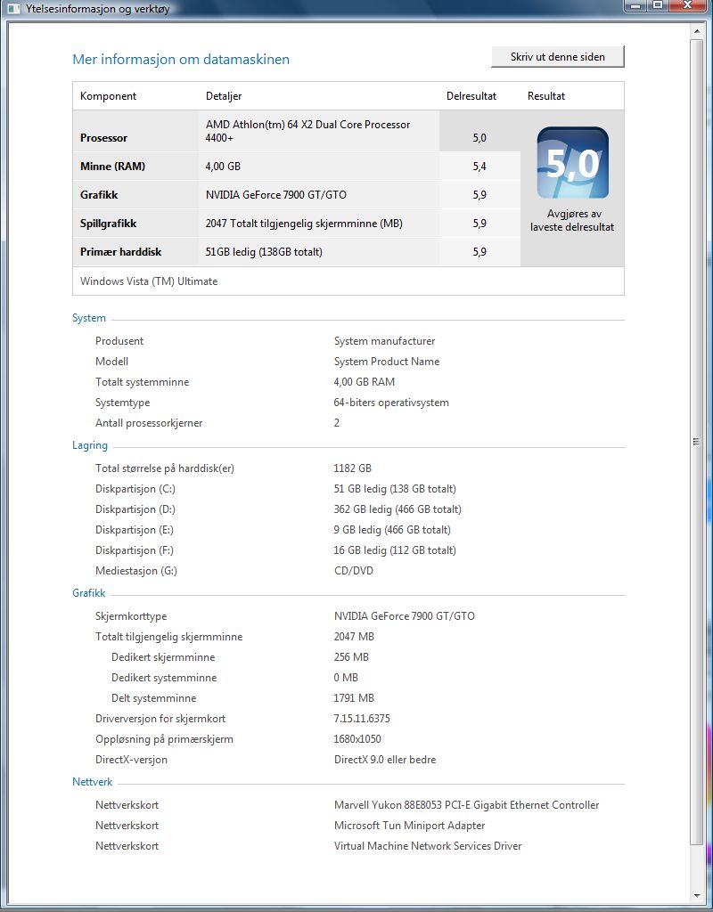Viewport: 713px width, 912px height.
Task: Click '16 GB ledig (112 GB totalt)' value
Action: tap(395, 550)
